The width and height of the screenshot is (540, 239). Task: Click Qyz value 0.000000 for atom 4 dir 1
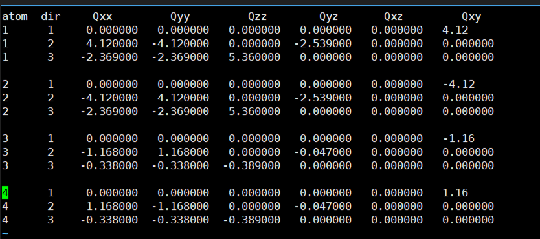[326, 192]
